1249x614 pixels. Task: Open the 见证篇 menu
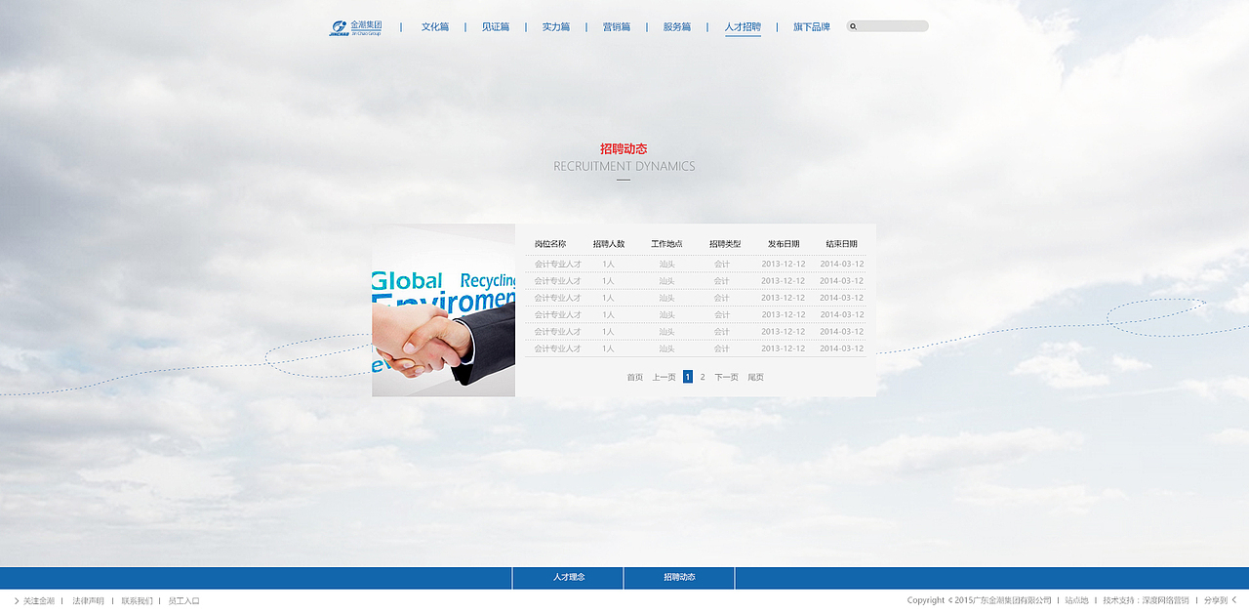tap(496, 27)
